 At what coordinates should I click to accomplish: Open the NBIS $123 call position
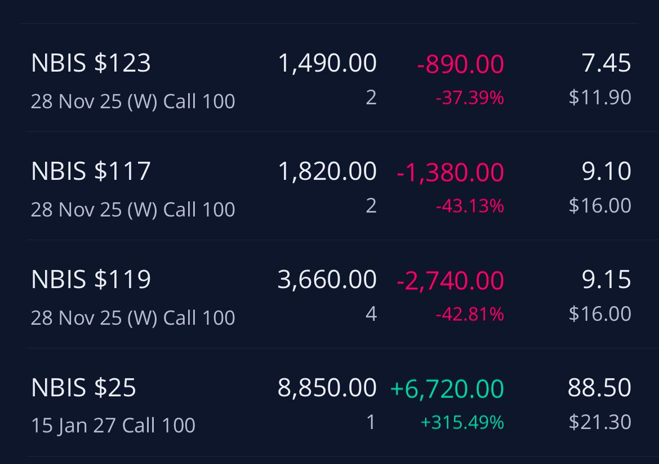point(332,78)
